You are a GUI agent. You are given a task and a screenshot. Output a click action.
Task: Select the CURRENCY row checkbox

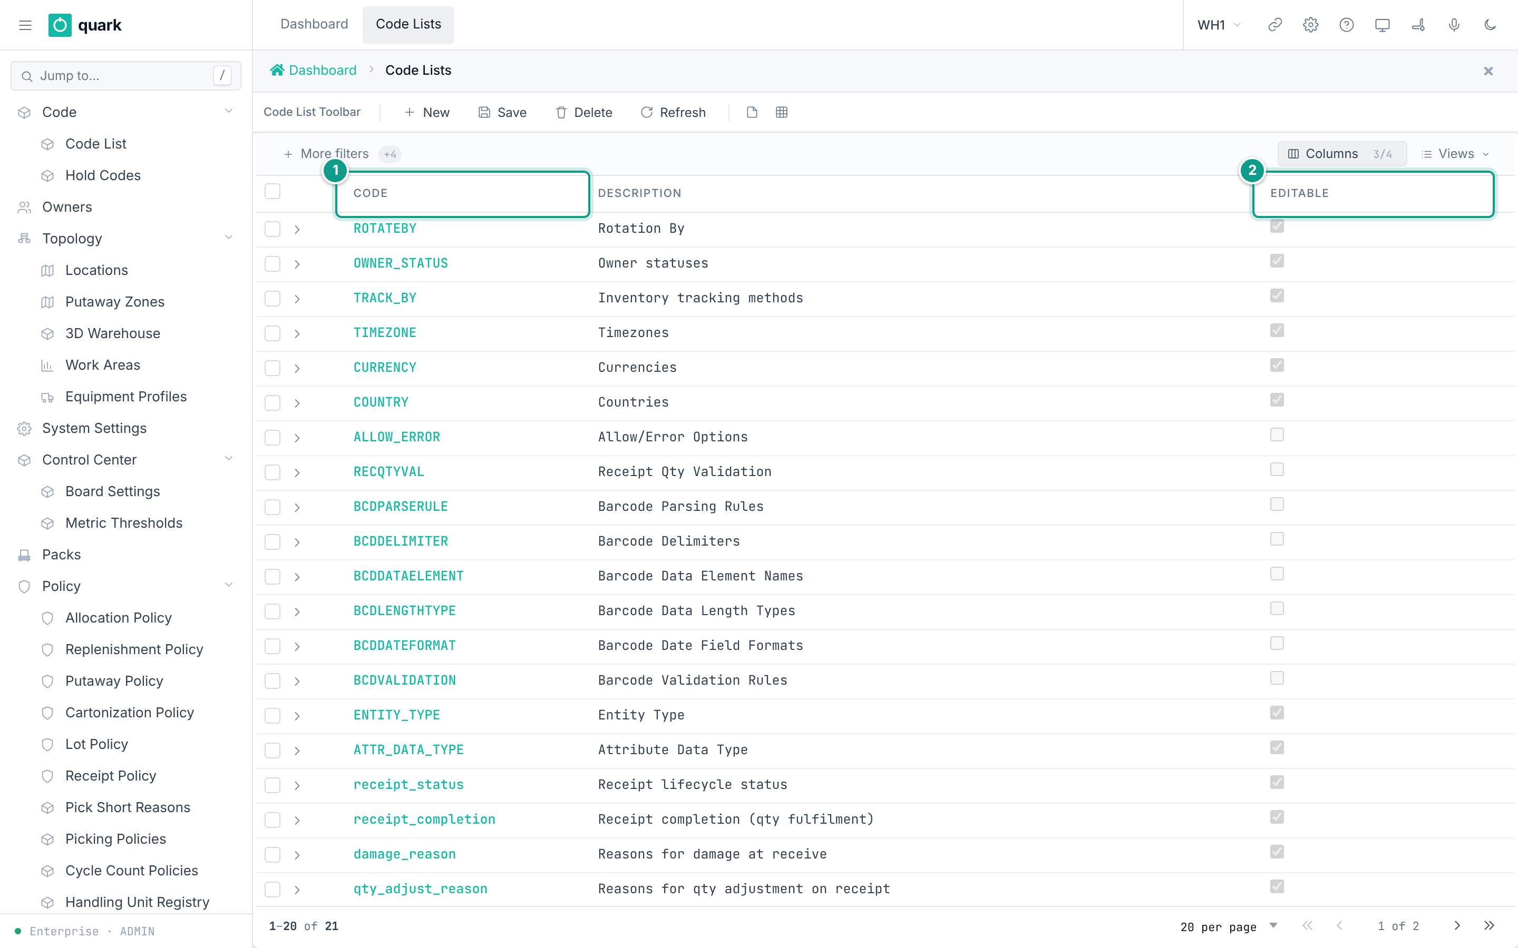(x=272, y=368)
